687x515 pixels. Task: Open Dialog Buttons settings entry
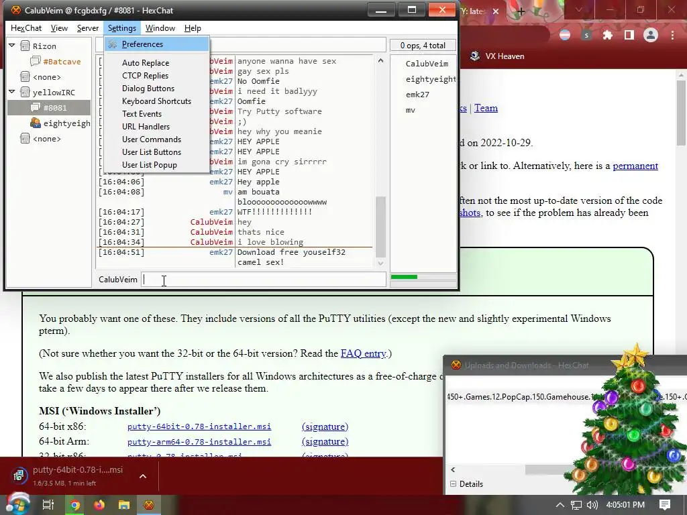pyautogui.click(x=148, y=89)
